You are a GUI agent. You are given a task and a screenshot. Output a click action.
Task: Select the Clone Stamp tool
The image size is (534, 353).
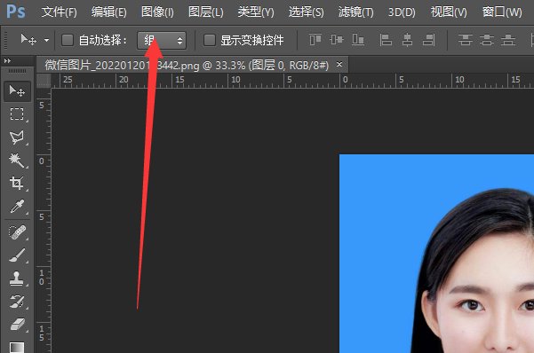pos(17,278)
